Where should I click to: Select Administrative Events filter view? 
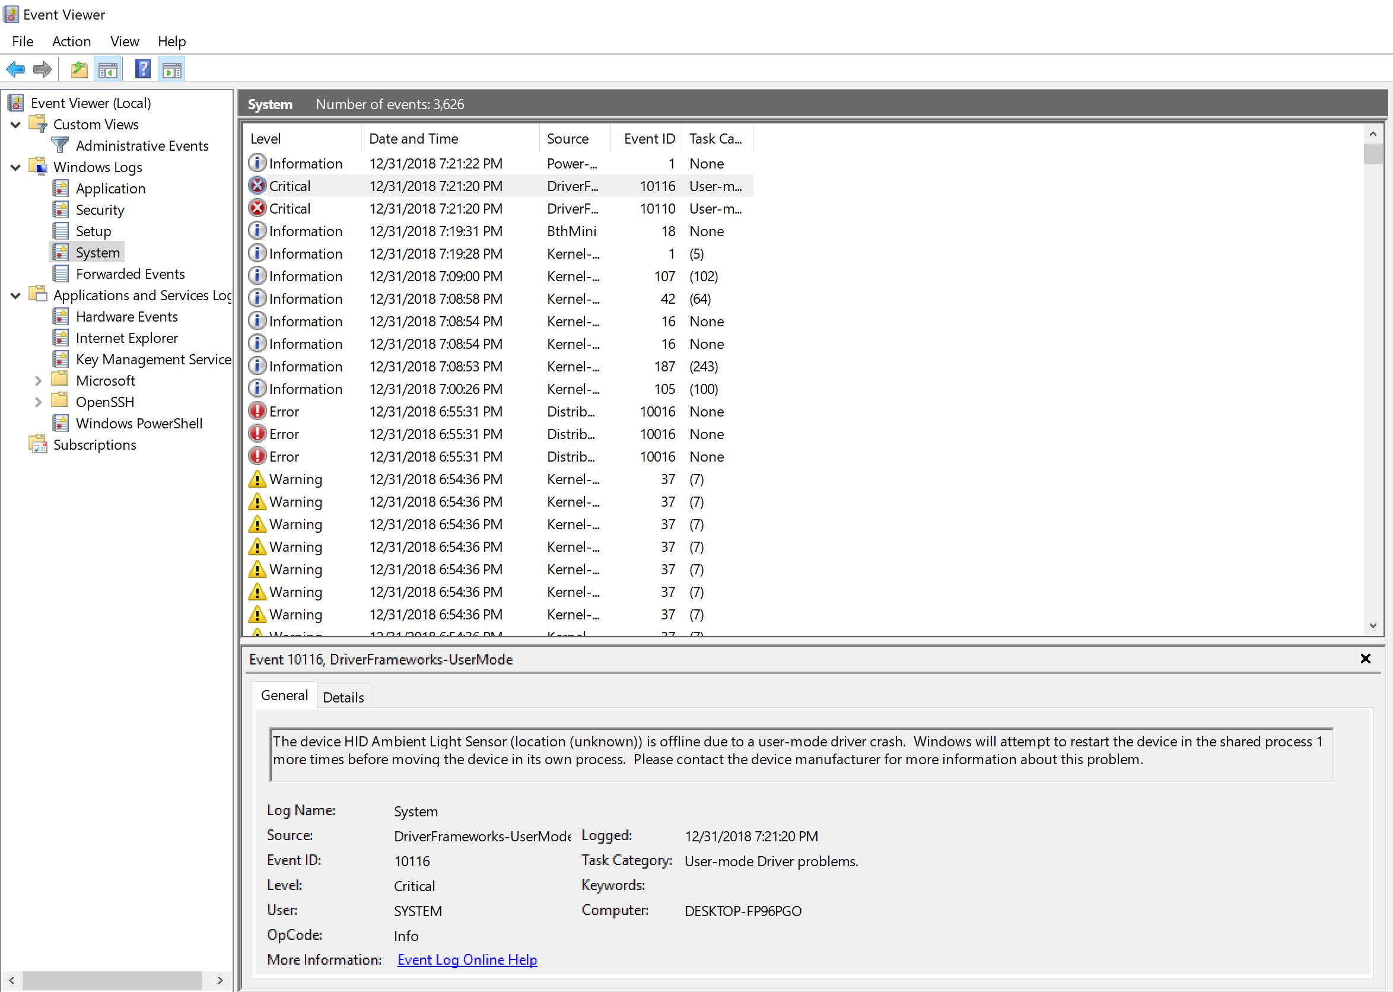pyautogui.click(x=142, y=146)
